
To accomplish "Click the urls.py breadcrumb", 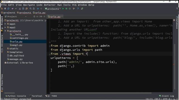I will [39, 13].
